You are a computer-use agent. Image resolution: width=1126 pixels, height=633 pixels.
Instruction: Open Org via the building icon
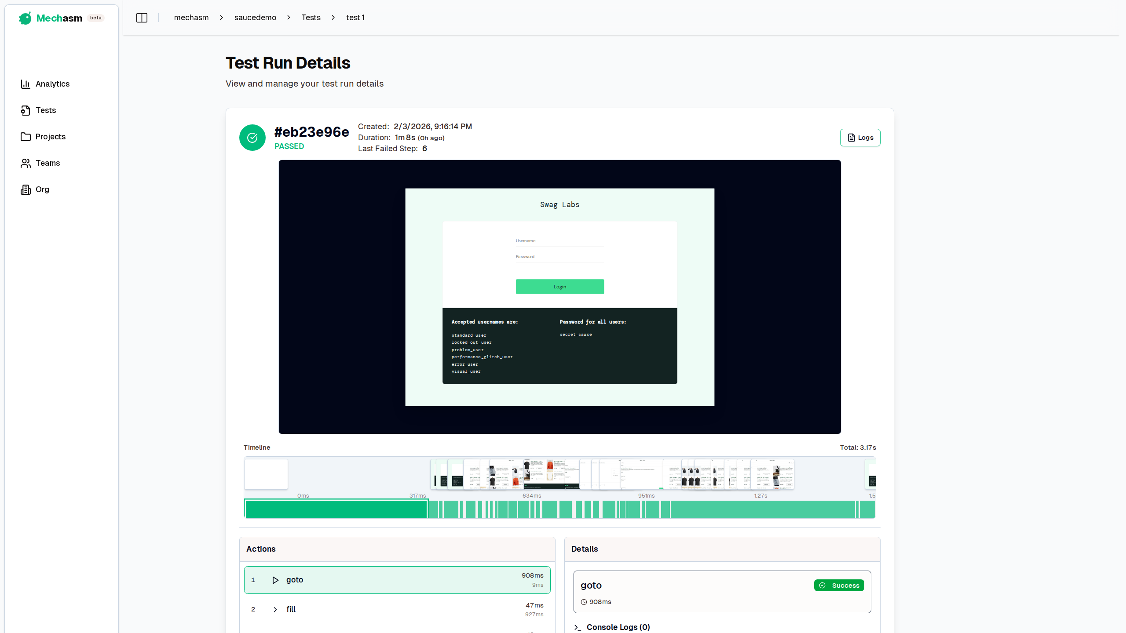(26, 189)
